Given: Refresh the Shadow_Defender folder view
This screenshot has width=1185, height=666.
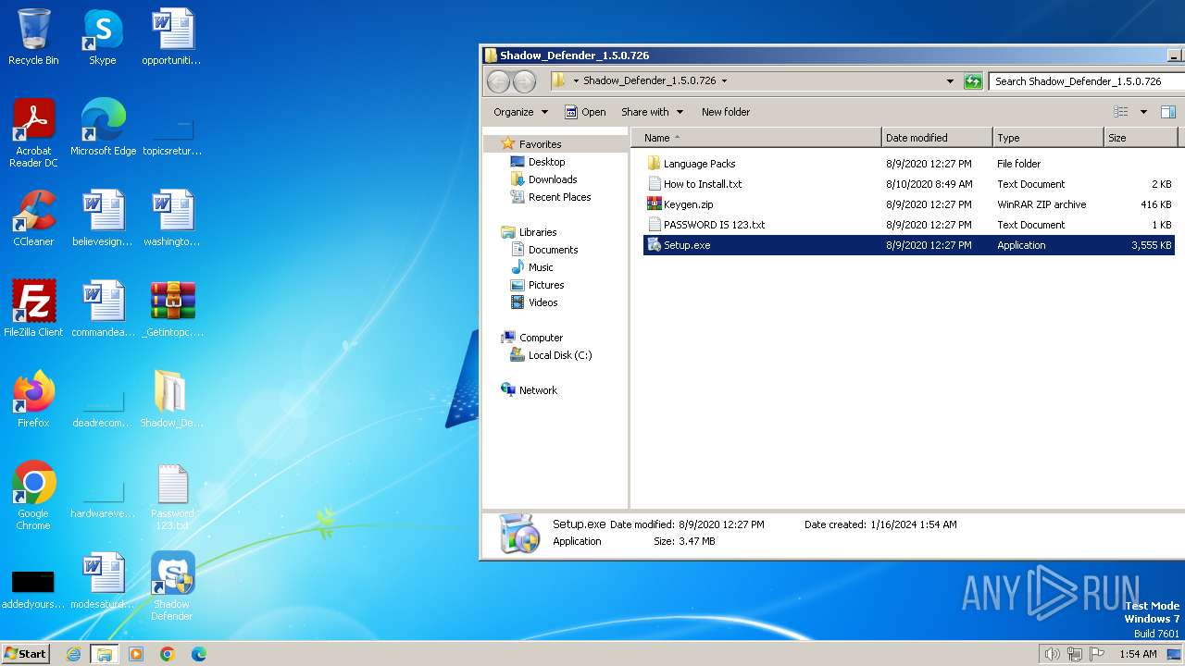Looking at the screenshot, I should click(972, 81).
